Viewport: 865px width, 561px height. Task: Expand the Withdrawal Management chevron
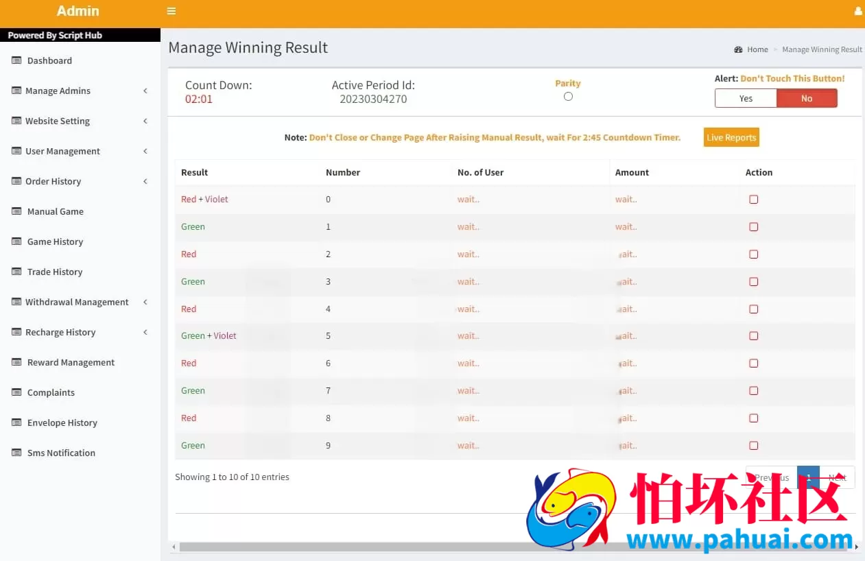(145, 302)
